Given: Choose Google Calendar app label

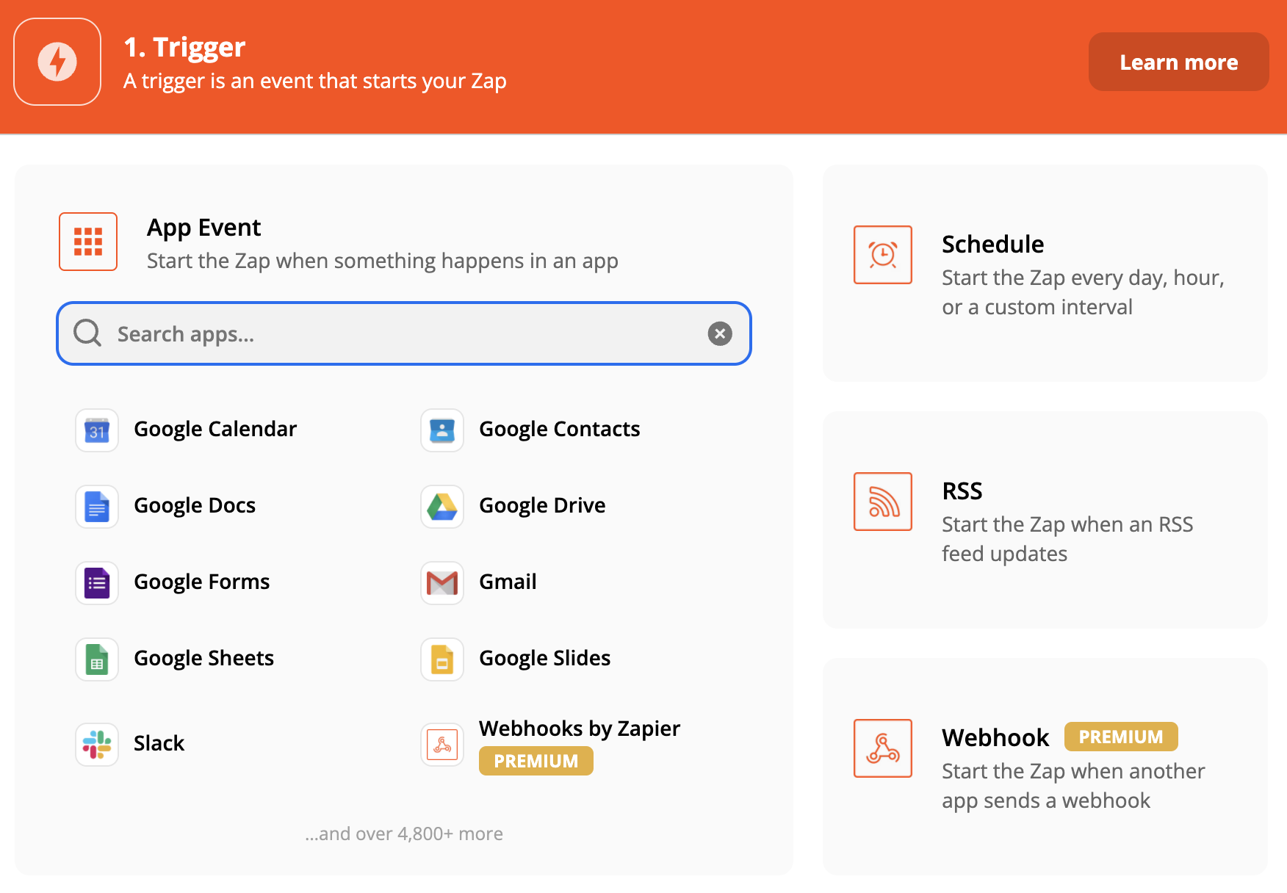Looking at the screenshot, I should tap(215, 430).
